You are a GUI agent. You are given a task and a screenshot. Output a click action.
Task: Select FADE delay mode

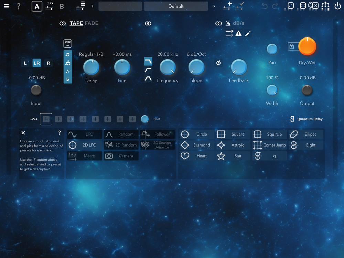[x=92, y=23]
